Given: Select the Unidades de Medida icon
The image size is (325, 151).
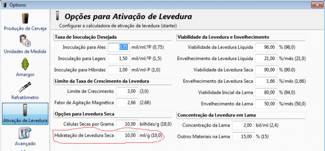Looking at the screenshot, I should 25,41.
